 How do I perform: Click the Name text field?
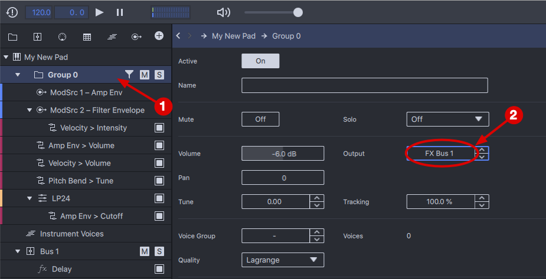click(365, 85)
